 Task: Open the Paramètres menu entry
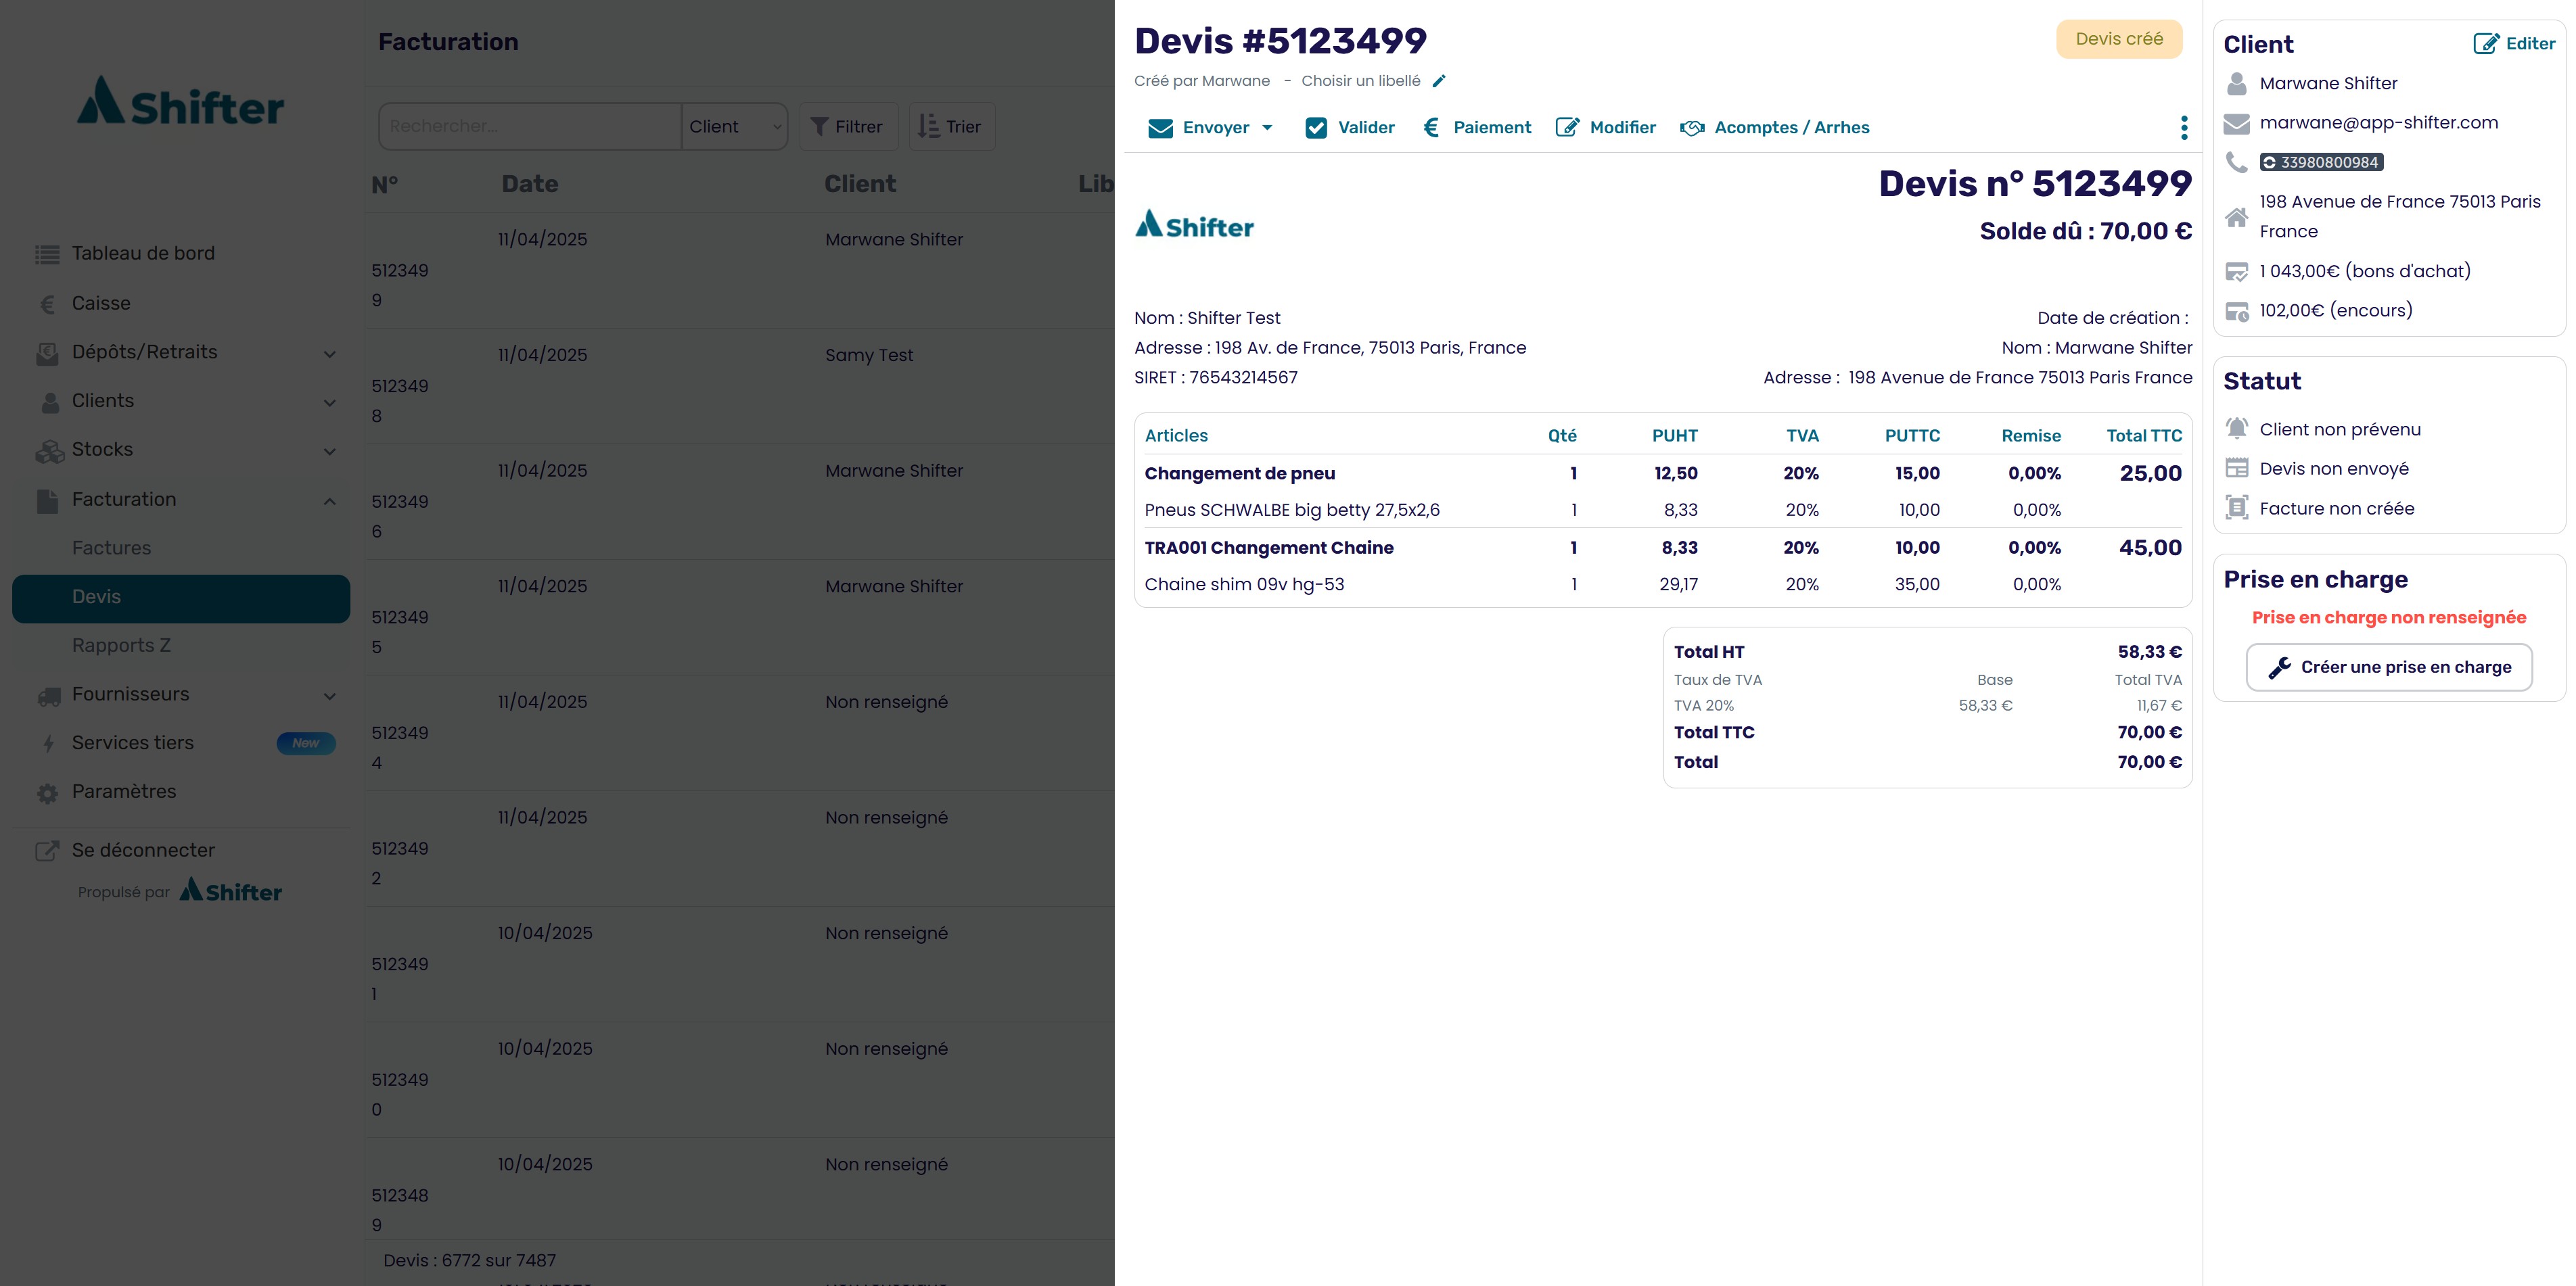click(x=181, y=792)
